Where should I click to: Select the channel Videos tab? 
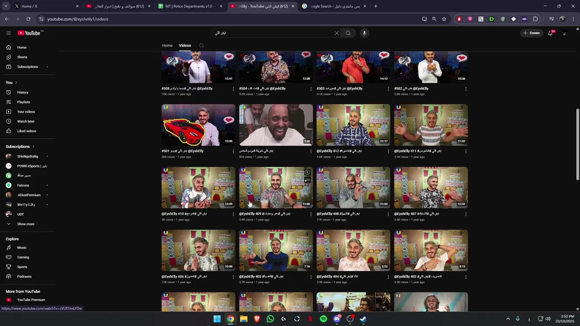point(185,45)
